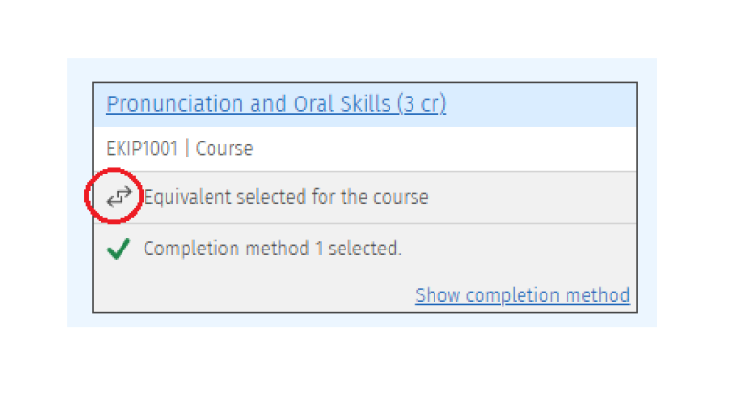
Task: Click the 'Equivalent selected for the course' text
Action: (286, 197)
